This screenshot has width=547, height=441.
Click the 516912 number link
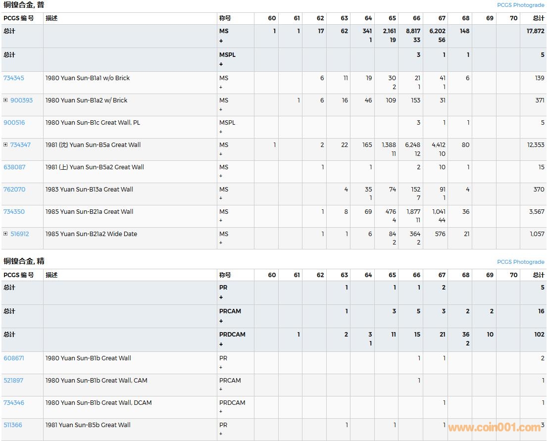pyautogui.click(x=20, y=234)
